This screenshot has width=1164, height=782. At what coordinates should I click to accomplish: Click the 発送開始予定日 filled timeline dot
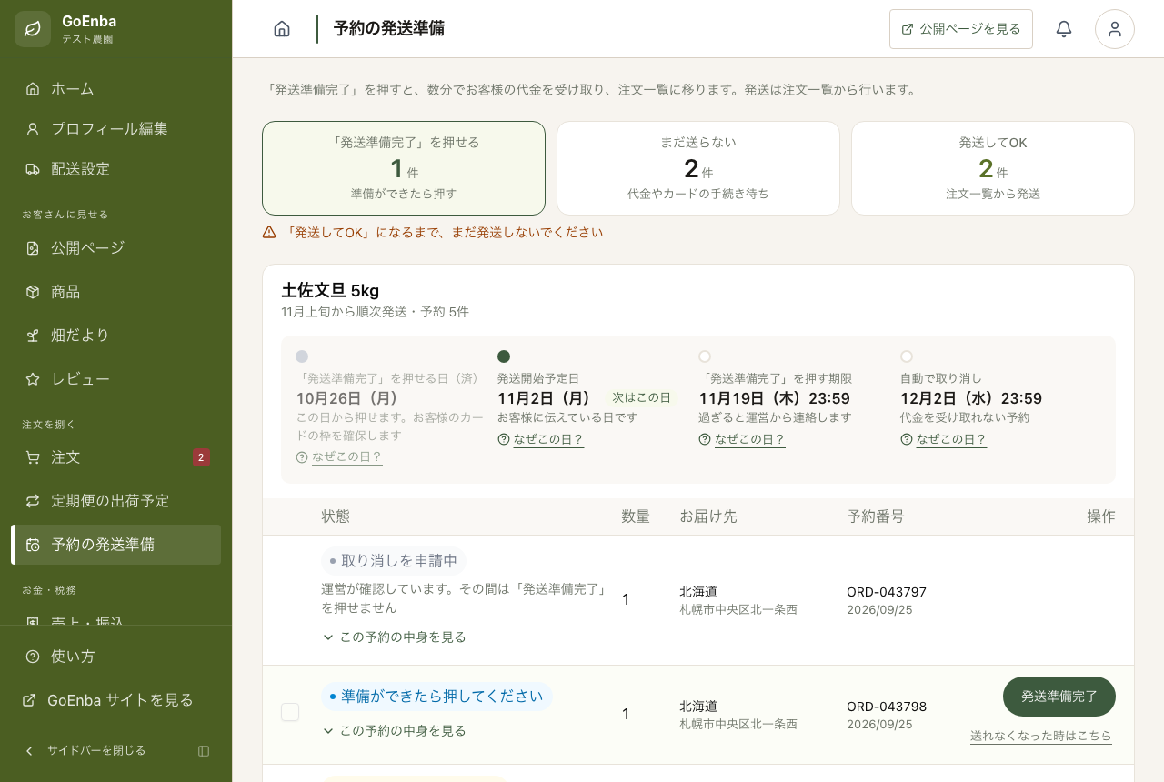tap(504, 356)
